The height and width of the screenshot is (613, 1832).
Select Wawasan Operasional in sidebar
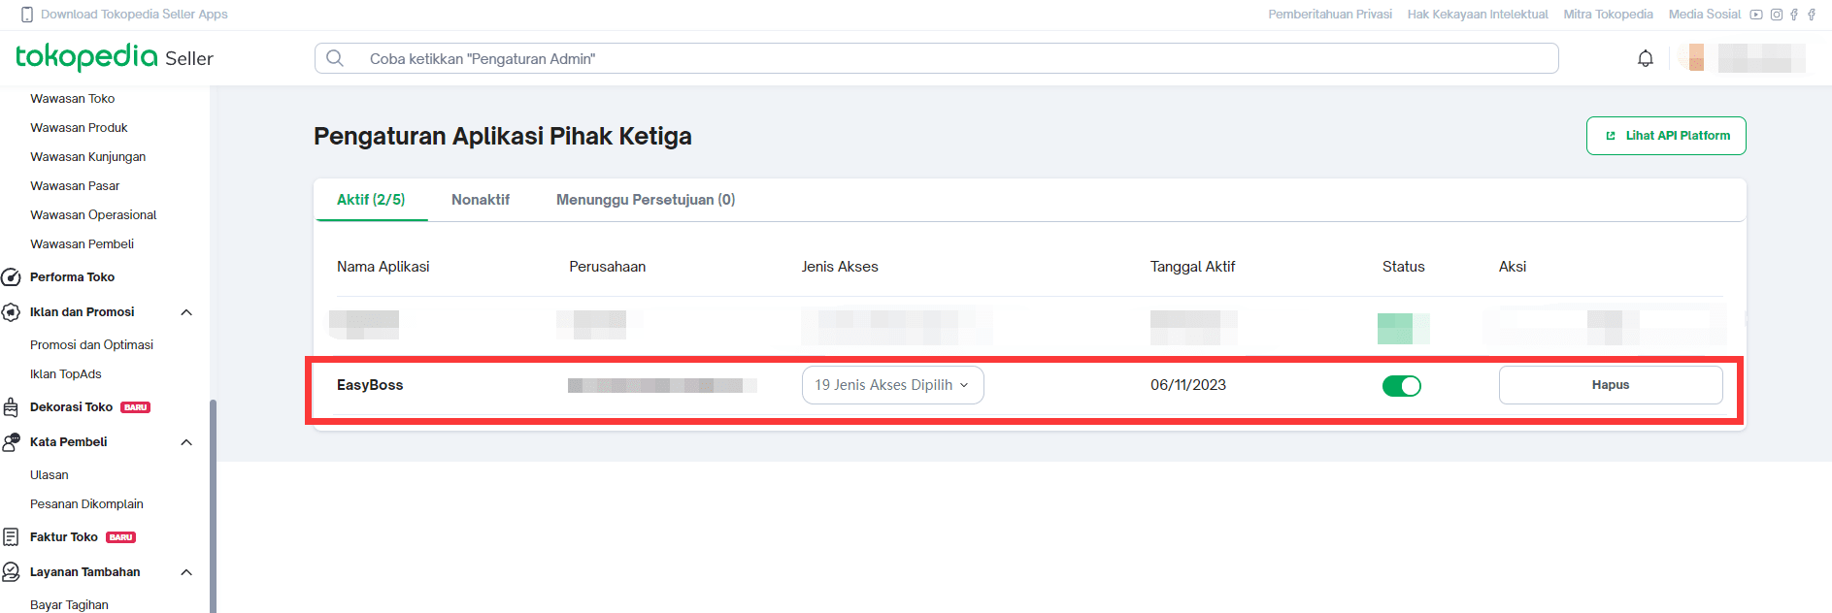[x=93, y=215]
